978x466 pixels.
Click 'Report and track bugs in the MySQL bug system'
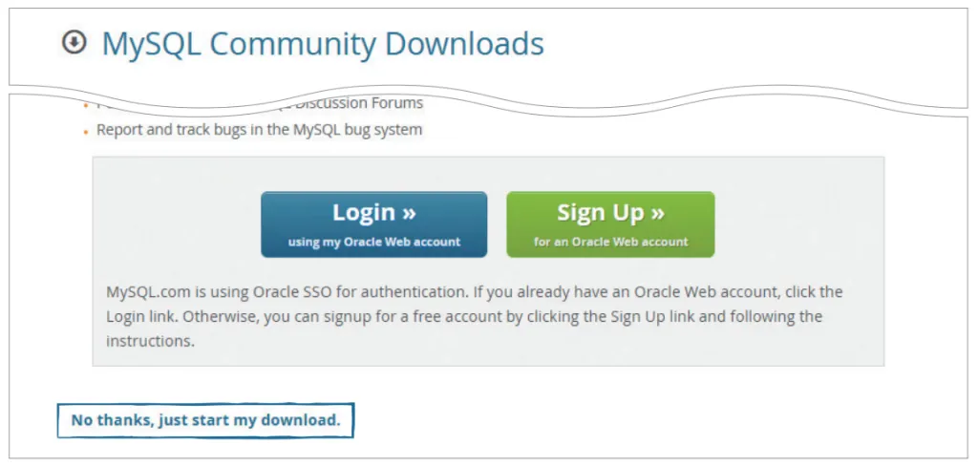pos(259,130)
